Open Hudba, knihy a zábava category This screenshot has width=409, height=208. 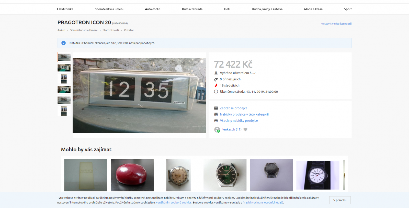pyautogui.click(x=267, y=9)
